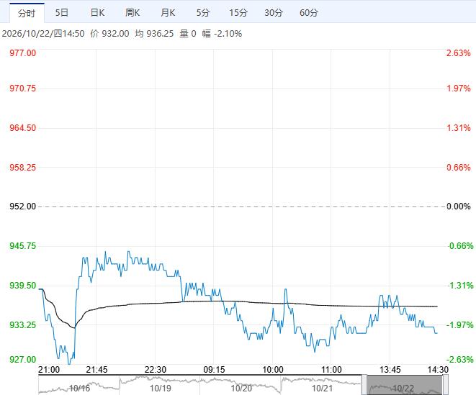Click the 10/21 date in timeline navigator

(x=322, y=389)
